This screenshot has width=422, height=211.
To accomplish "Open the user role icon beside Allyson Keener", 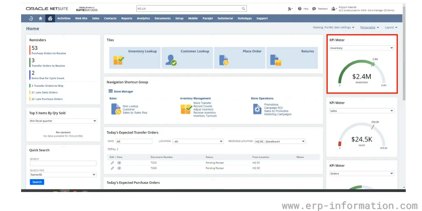I will (x=334, y=9).
